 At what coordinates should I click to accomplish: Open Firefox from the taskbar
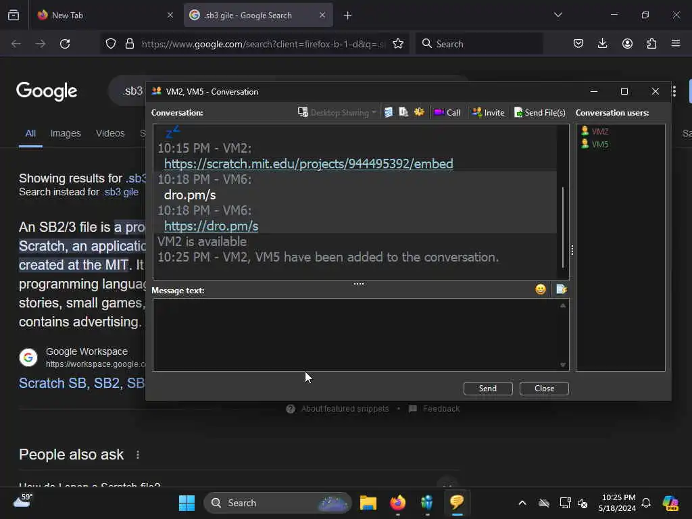tap(397, 503)
